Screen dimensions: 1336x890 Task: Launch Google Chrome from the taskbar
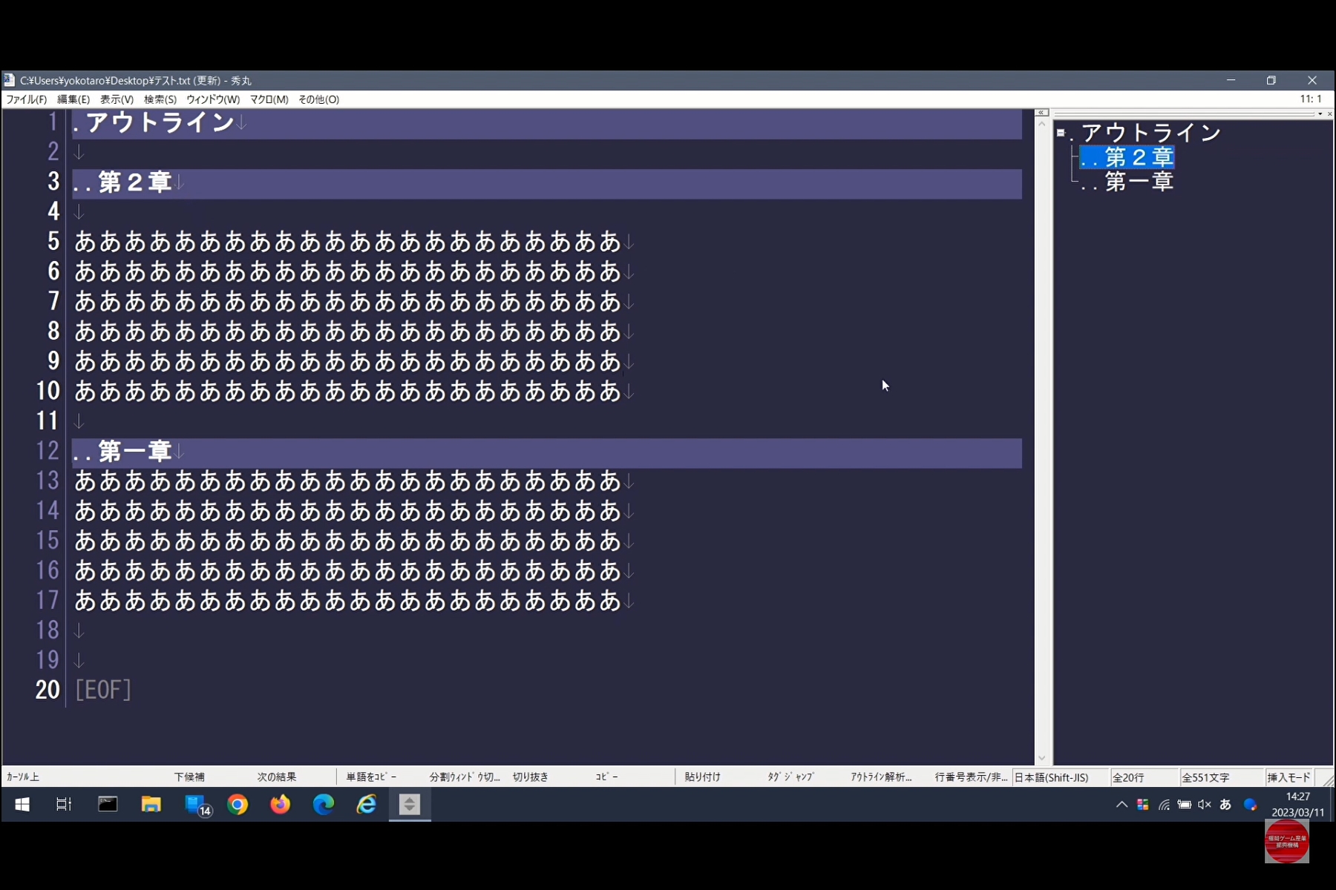pyautogui.click(x=238, y=805)
